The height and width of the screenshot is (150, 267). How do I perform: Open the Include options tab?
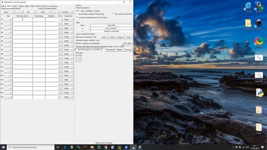coord(97,11)
